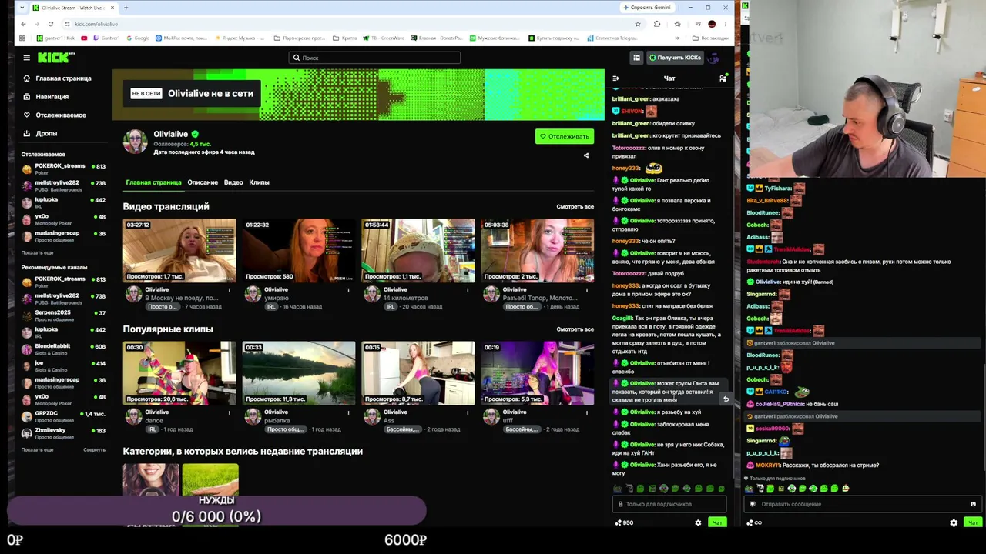Open the chat users list icon
986x554 pixels.
723,78
